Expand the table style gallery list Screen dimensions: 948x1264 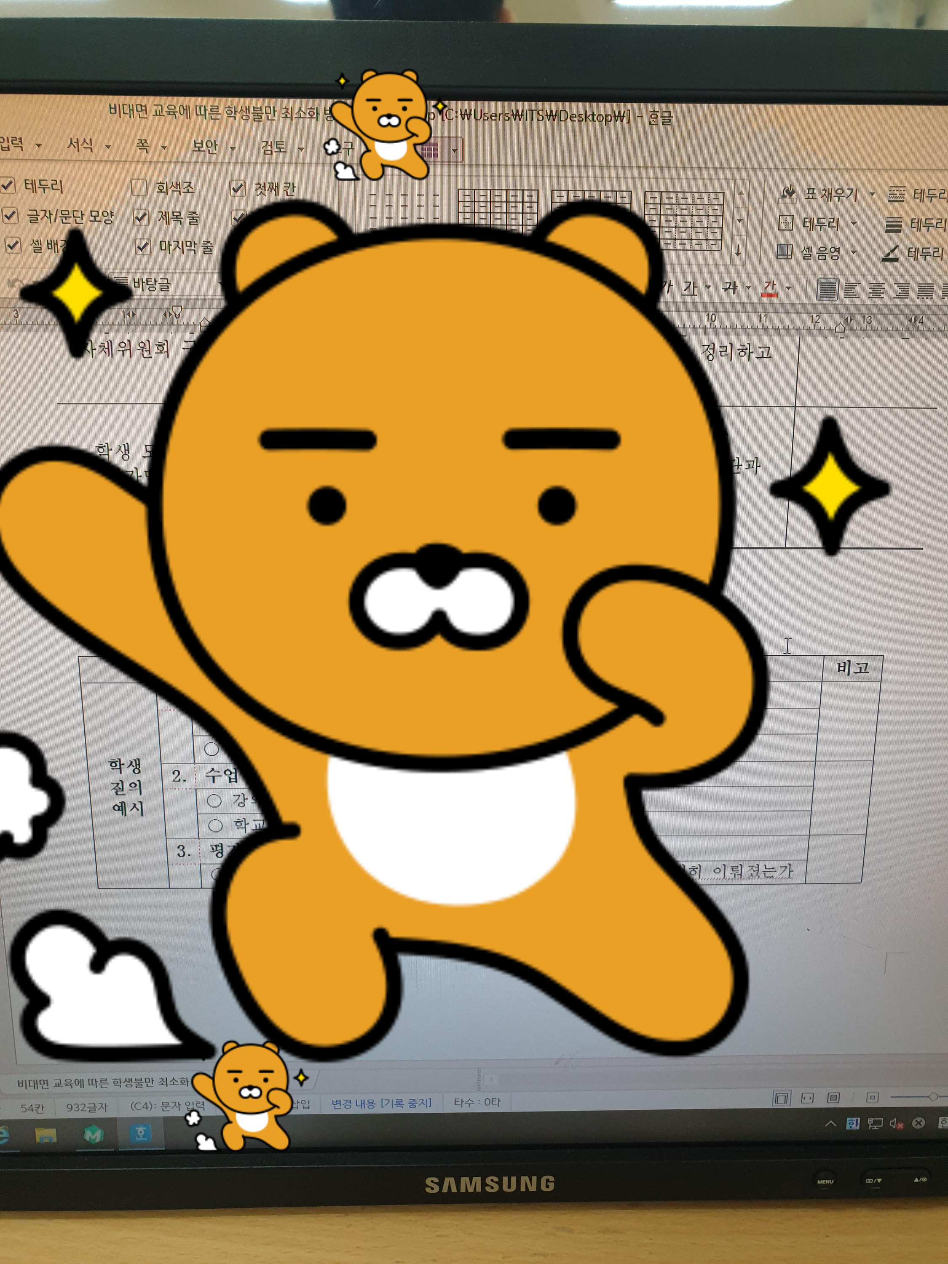point(739,250)
